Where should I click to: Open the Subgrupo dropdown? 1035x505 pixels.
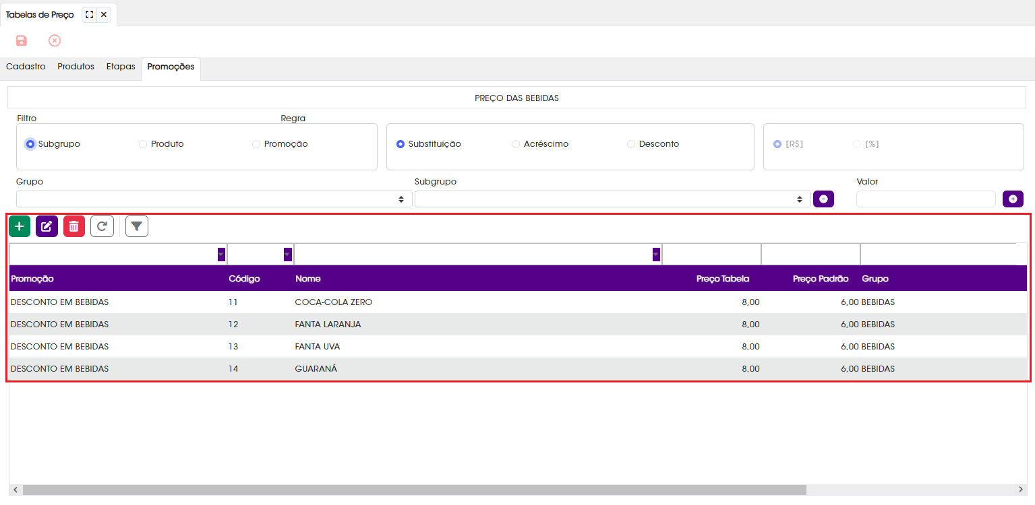[613, 199]
